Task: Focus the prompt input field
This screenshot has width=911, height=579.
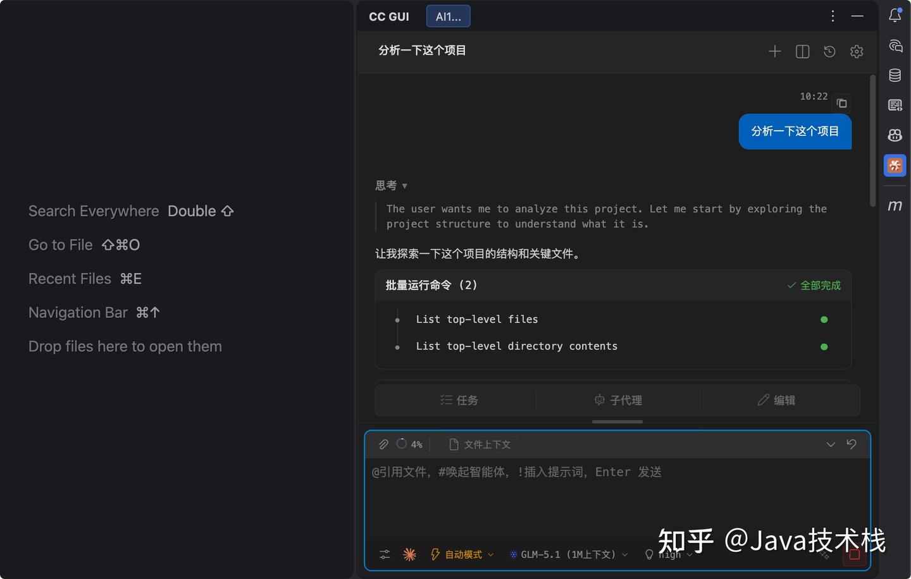Action: coord(617,499)
